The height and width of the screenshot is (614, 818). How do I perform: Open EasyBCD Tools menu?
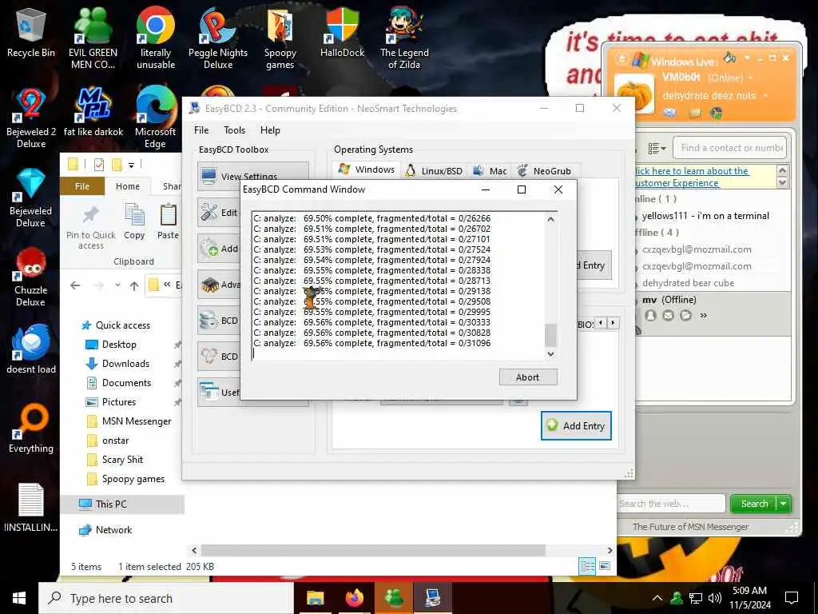point(234,130)
